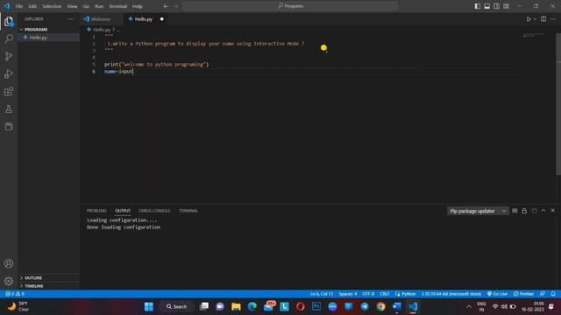This screenshot has width=561, height=315.
Task: Split the editor to the right
Action: 543,19
